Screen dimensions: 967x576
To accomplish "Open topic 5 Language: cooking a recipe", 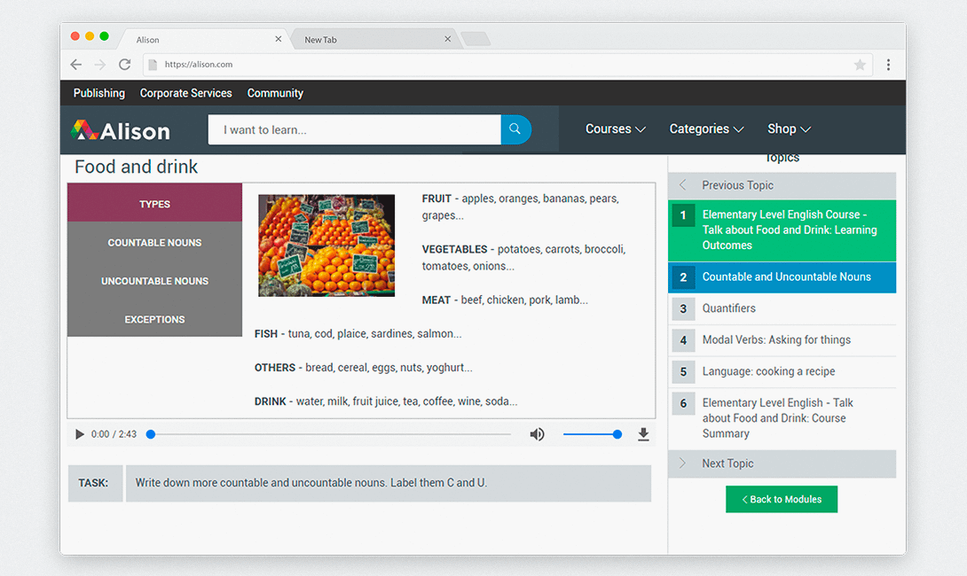I will tap(782, 371).
